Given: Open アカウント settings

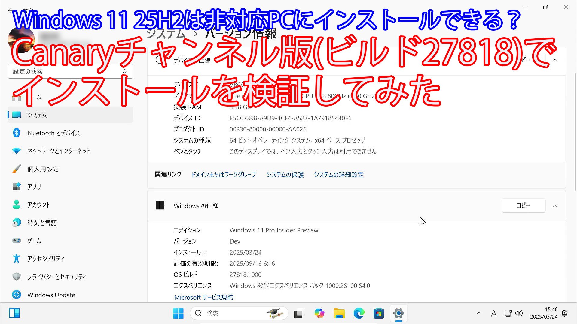Looking at the screenshot, I should [x=70, y=205].
